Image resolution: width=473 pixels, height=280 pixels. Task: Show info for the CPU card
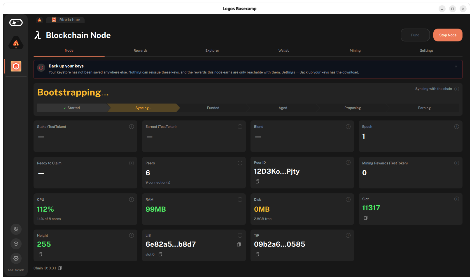(132, 199)
